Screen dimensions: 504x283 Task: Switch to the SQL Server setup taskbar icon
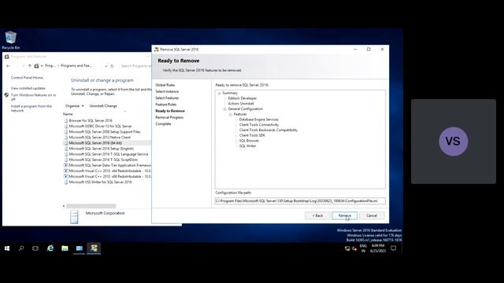(94, 248)
